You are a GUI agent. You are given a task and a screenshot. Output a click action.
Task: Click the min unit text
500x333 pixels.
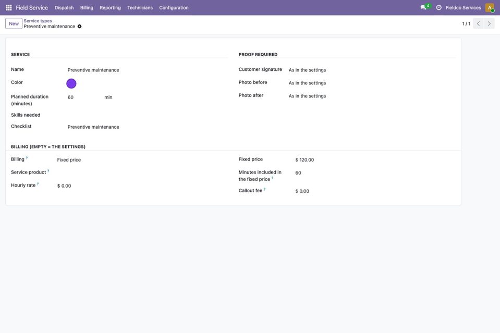pos(108,97)
